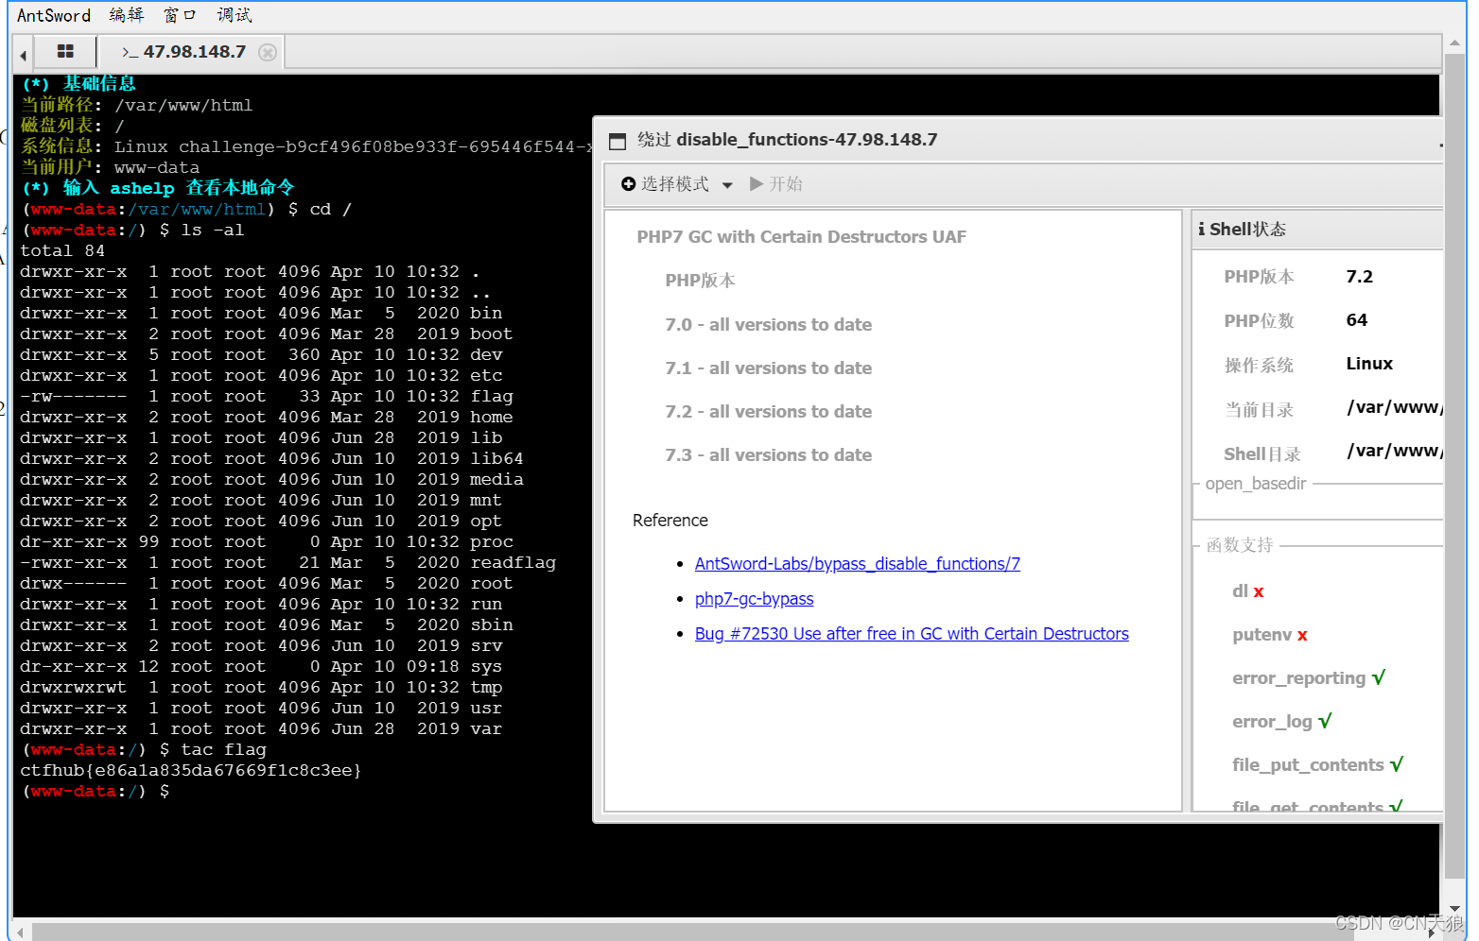The image size is (1479, 941).
Task: Click the Shell状态 info icon
Action: [x=1201, y=230]
